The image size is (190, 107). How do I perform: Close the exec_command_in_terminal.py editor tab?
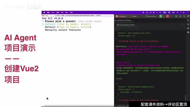click(133, 21)
